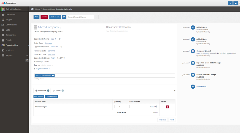Viewport: 240px width, 133px height.
Task: Open Commissions from the sidebar
Action: click(x=11, y=25)
